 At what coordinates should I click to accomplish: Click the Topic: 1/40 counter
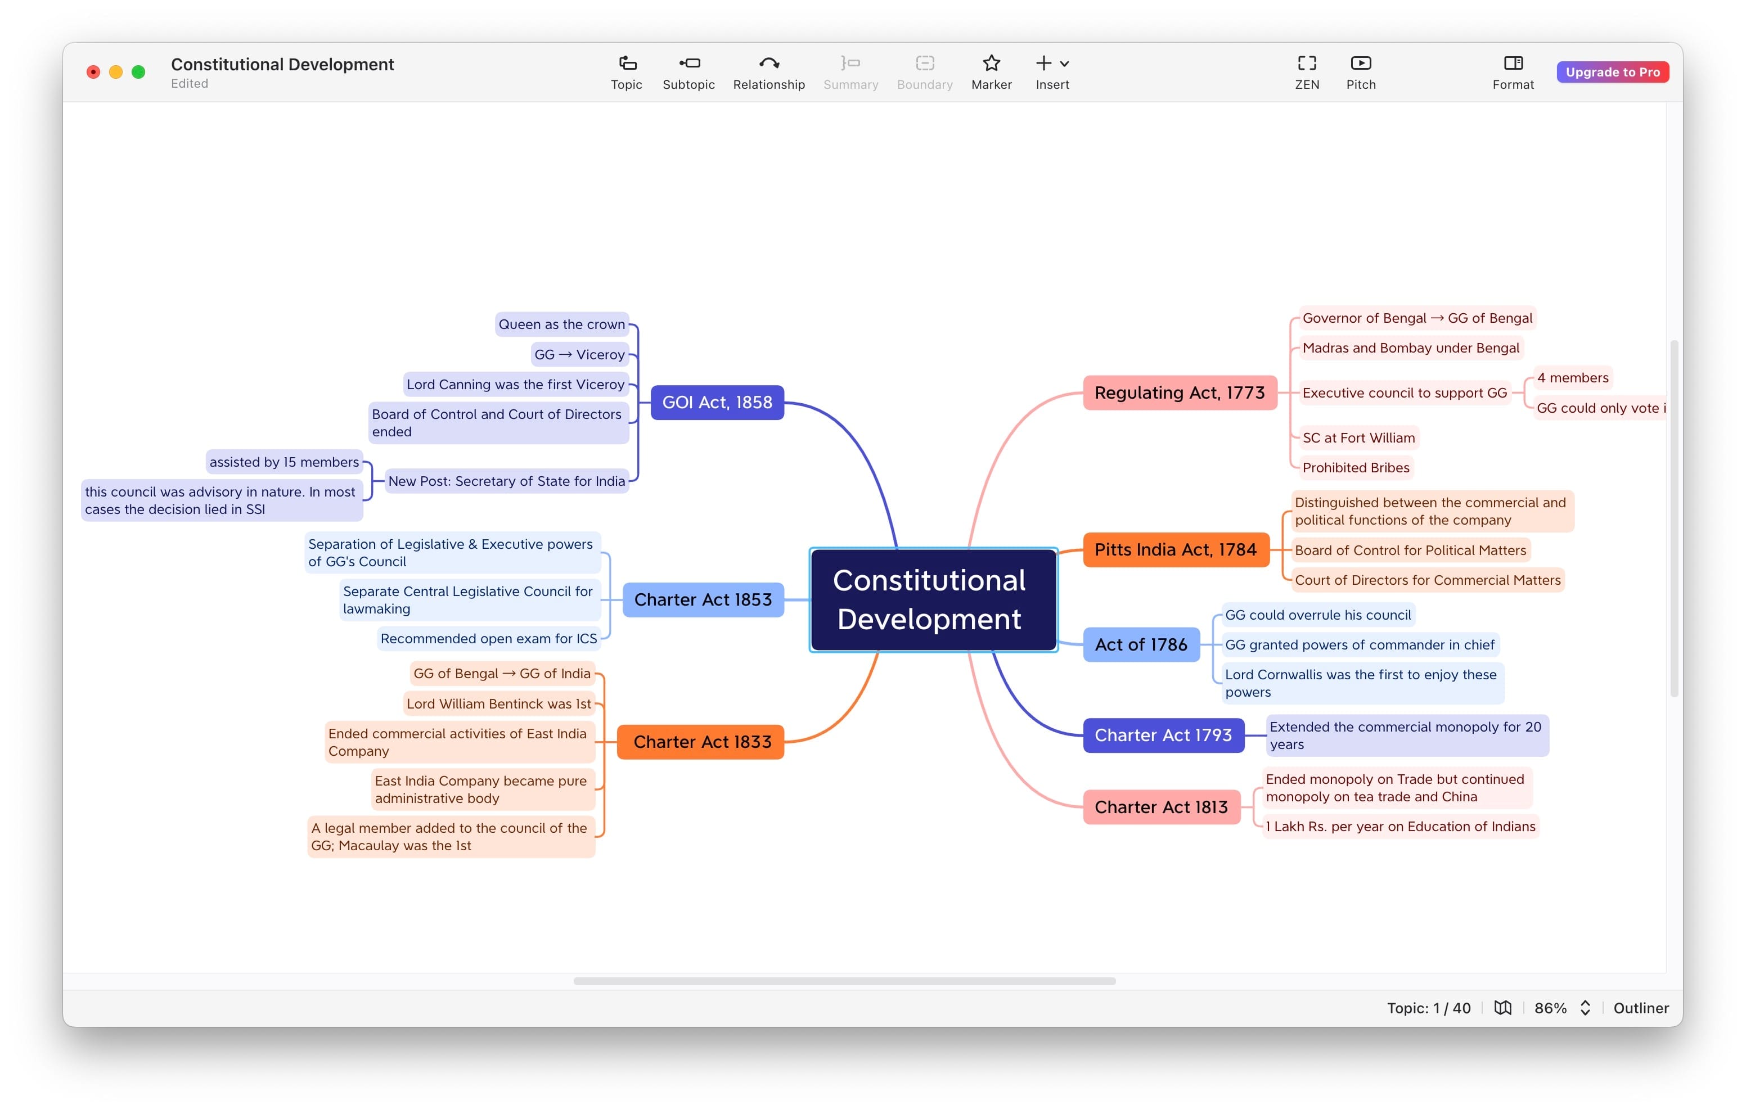[x=1428, y=1007]
